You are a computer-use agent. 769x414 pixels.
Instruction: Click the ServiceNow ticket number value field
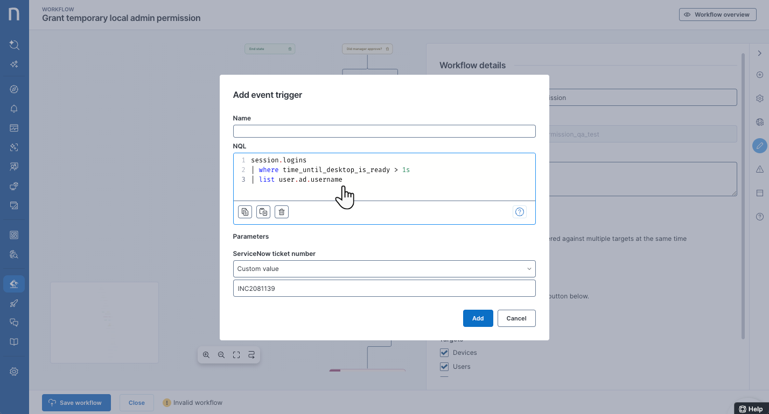coord(384,288)
